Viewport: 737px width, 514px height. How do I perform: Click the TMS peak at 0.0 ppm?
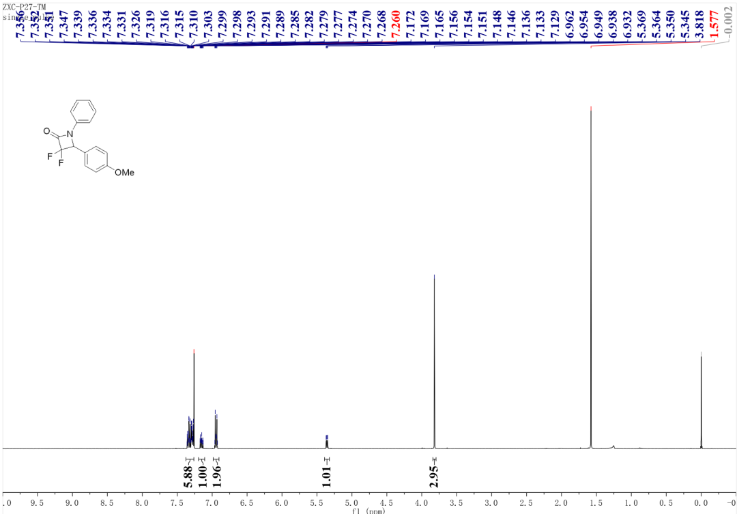(x=701, y=400)
